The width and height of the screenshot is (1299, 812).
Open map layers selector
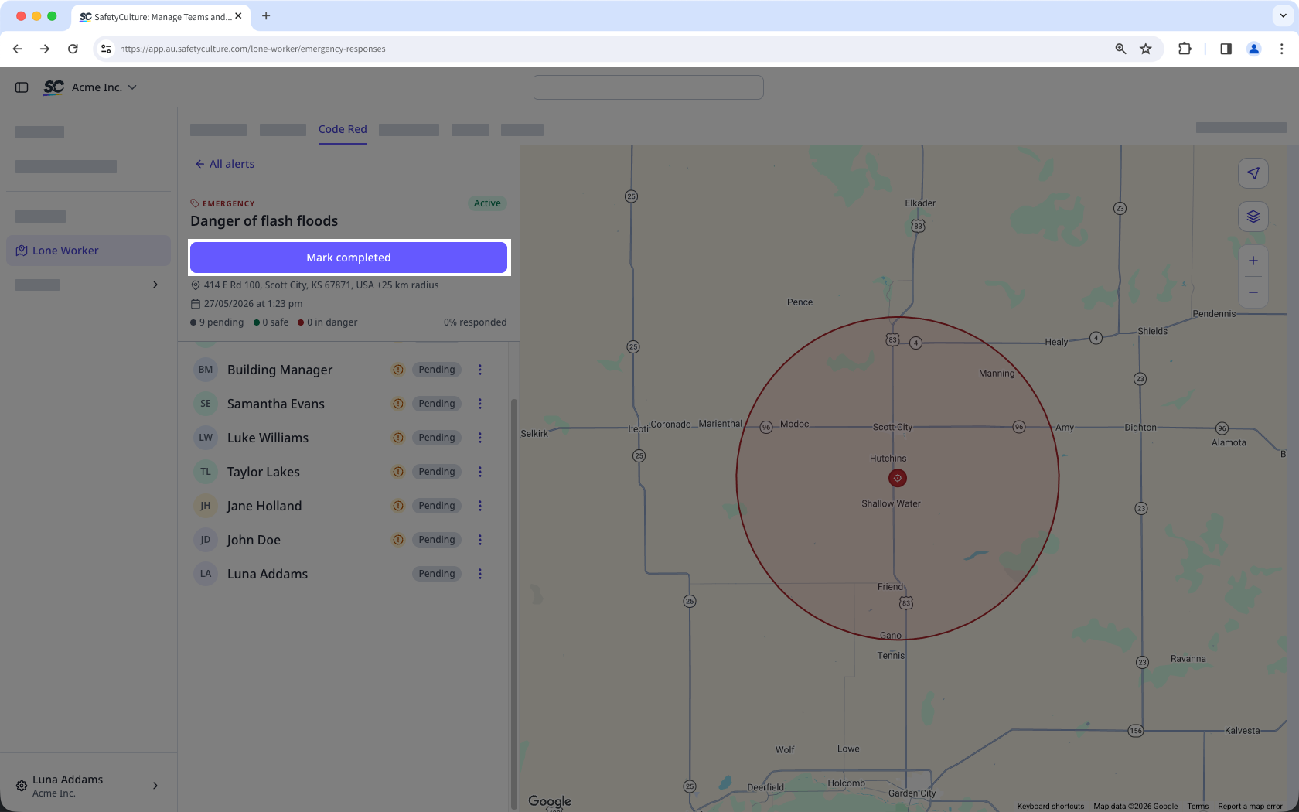[1253, 217]
